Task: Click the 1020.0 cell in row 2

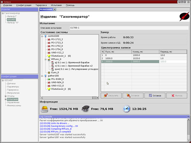Action: click(145, 58)
